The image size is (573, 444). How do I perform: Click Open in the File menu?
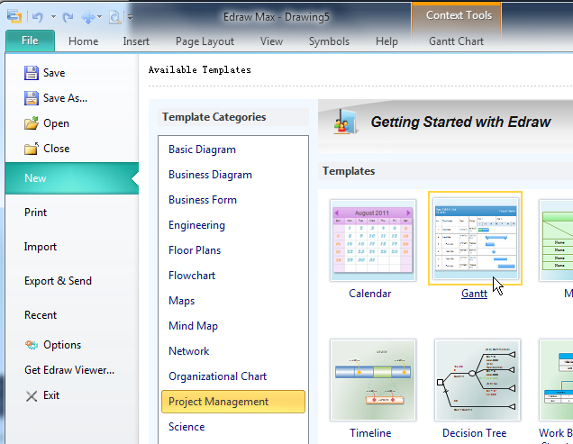56,123
